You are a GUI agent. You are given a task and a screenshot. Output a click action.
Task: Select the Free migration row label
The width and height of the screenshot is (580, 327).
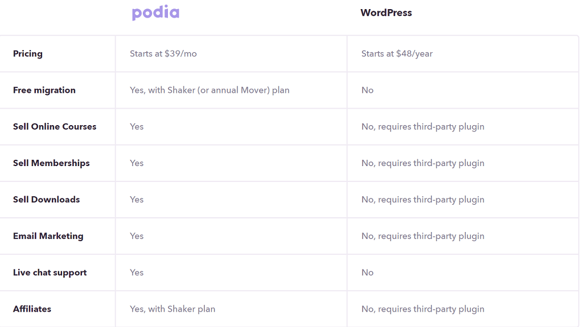tap(44, 90)
